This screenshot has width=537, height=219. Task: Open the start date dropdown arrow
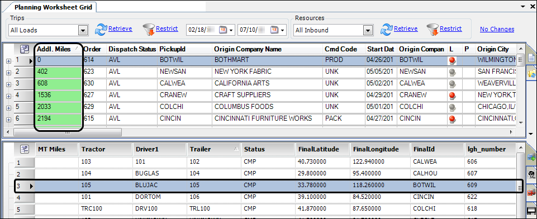pyautogui.click(x=231, y=30)
